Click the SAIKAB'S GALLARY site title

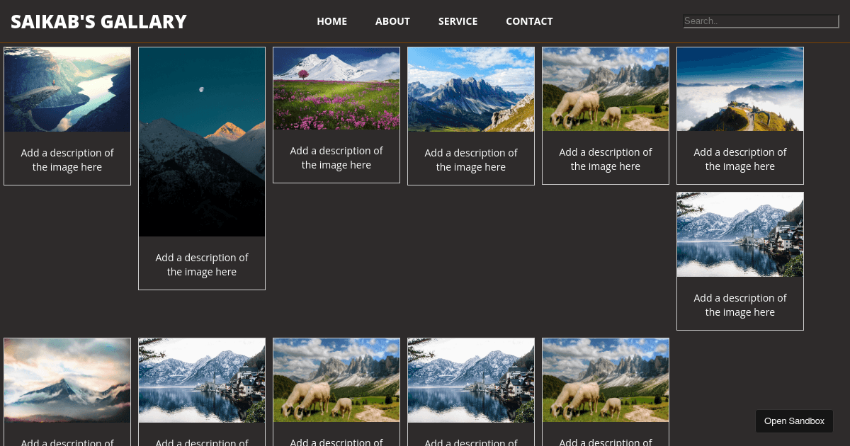pos(98,22)
